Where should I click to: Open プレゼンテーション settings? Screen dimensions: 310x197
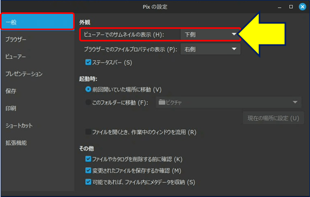[38, 74]
